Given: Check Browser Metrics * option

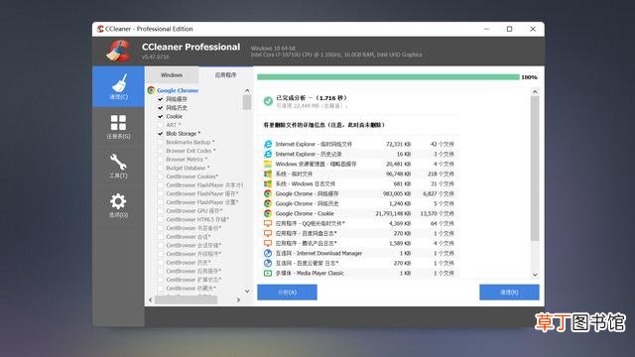Looking at the screenshot, I should pos(161,160).
